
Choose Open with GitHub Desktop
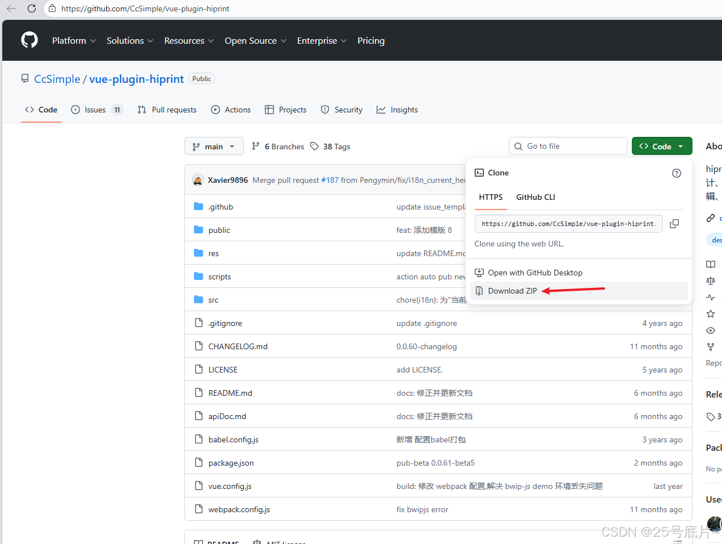click(x=579, y=273)
